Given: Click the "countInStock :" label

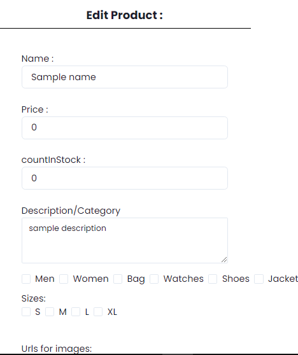Looking at the screenshot, I should (x=53, y=160).
